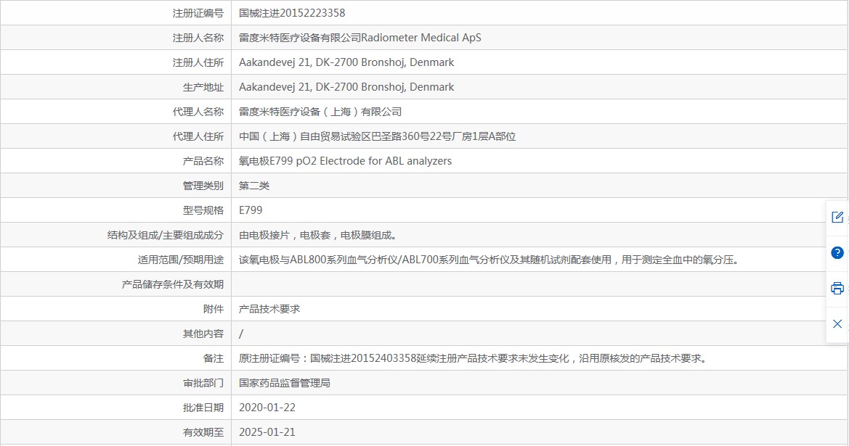Select approving authority 国家药品监督管理局
This screenshot has height=446, width=849.
pyautogui.click(x=284, y=384)
